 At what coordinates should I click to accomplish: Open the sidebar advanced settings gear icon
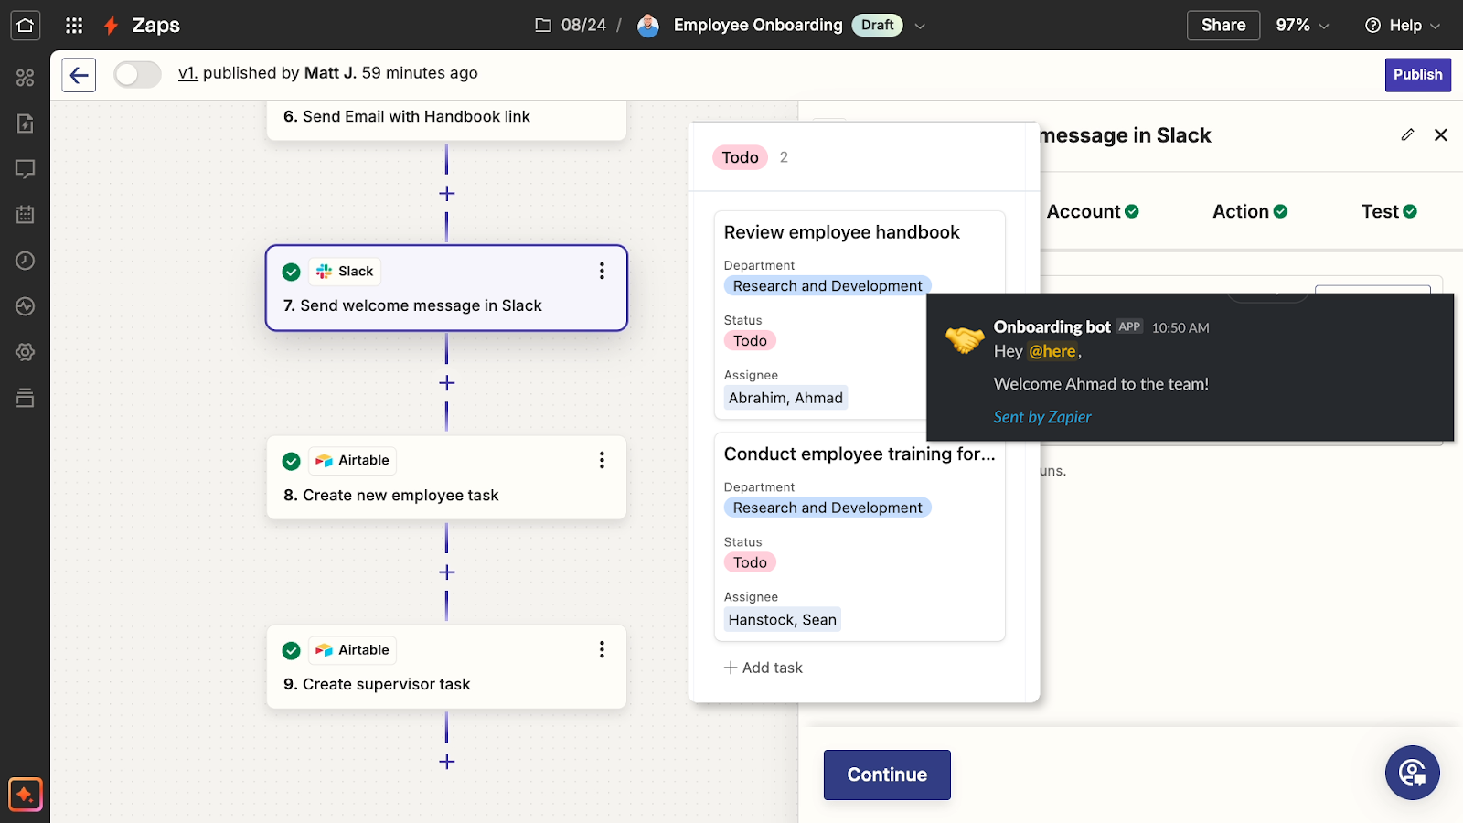pyautogui.click(x=26, y=352)
